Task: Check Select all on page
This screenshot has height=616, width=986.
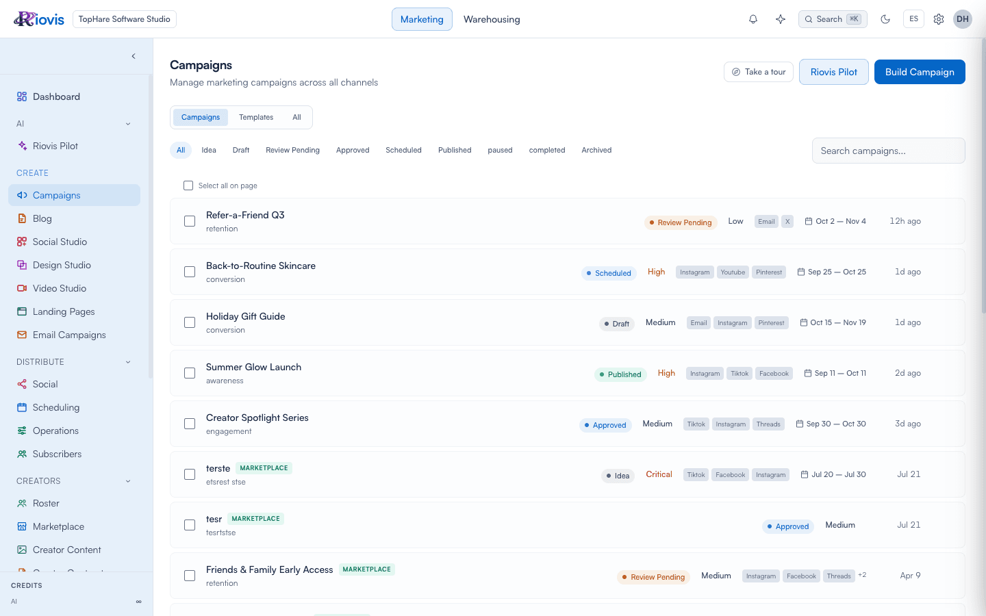Action: tap(188, 185)
